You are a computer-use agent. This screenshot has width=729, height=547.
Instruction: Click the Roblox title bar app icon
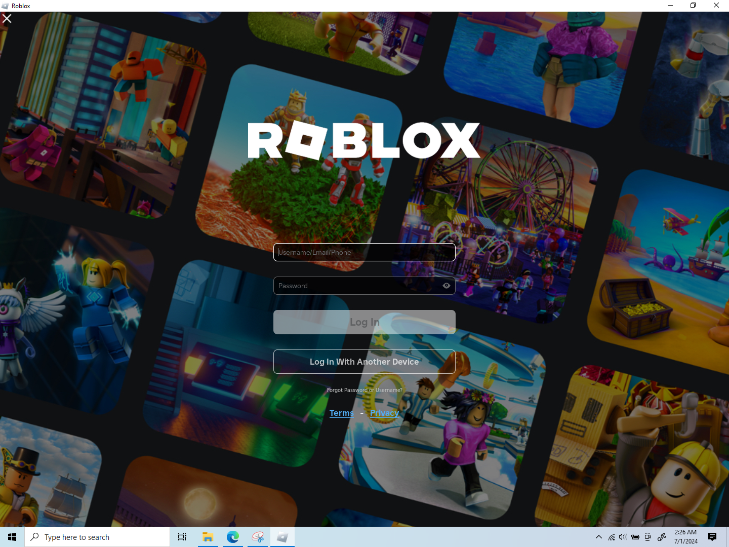(x=5, y=6)
